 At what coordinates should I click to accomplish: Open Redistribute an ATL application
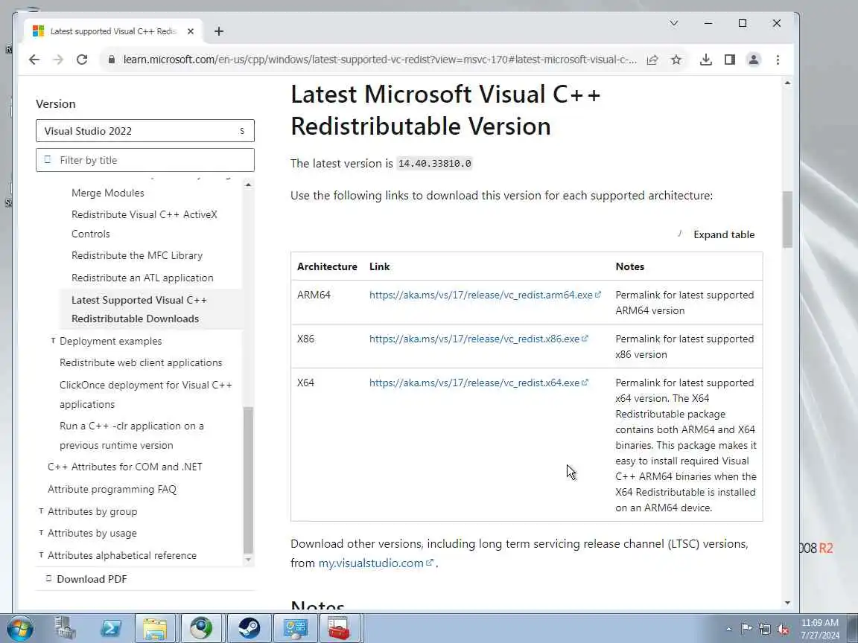[x=142, y=278]
